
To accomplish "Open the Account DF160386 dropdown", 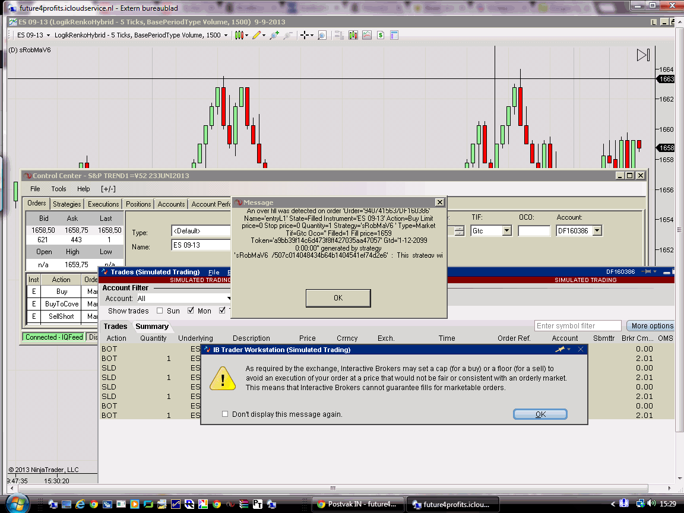I will 597,230.
